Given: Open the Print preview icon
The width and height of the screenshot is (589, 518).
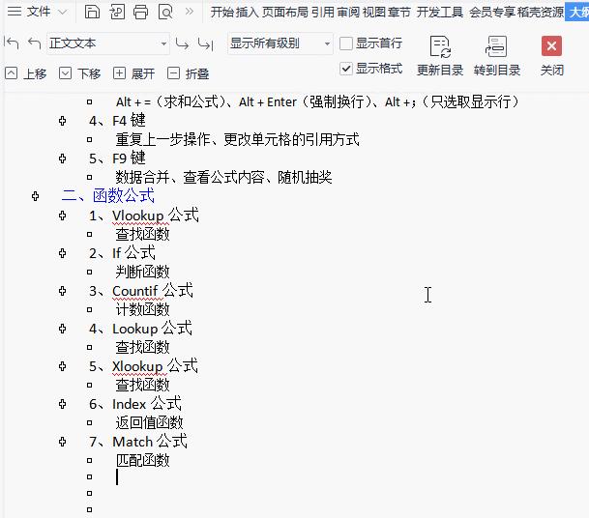Looking at the screenshot, I should coord(165,12).
